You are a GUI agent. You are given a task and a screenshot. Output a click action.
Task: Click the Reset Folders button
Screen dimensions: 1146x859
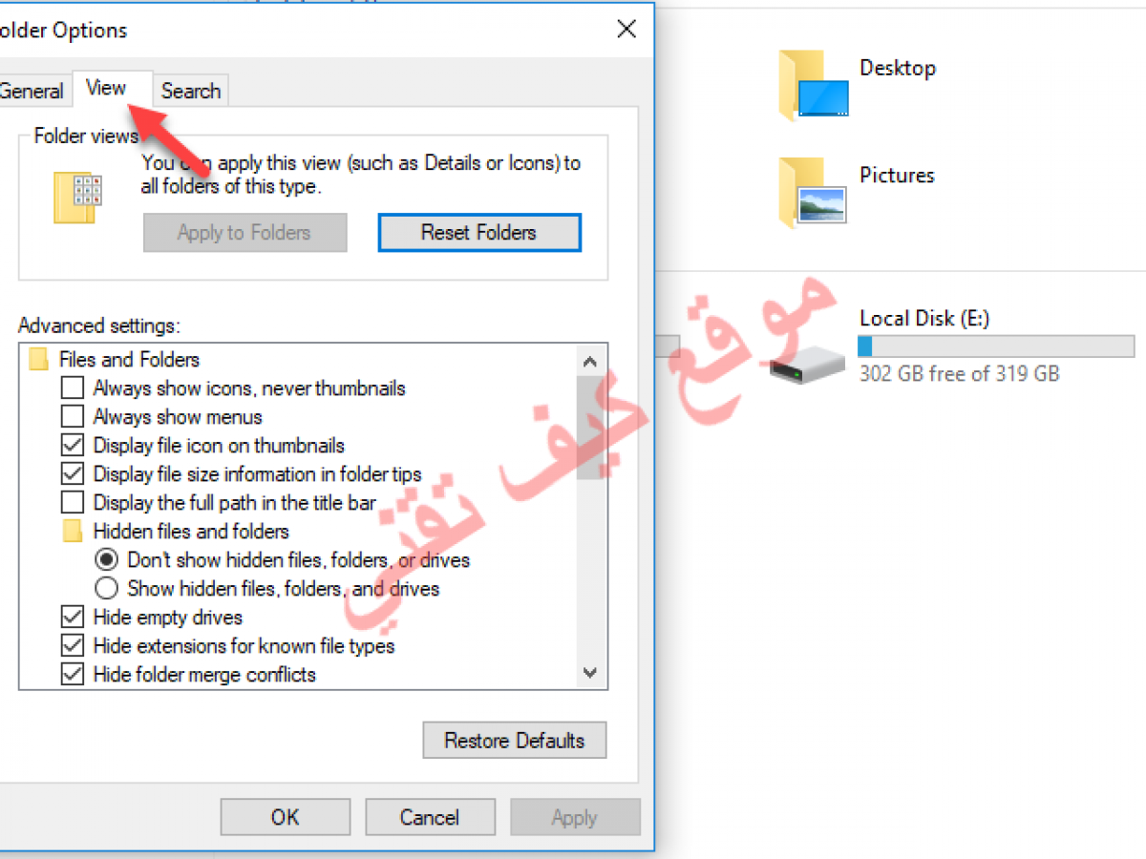[x=479, y=232]
